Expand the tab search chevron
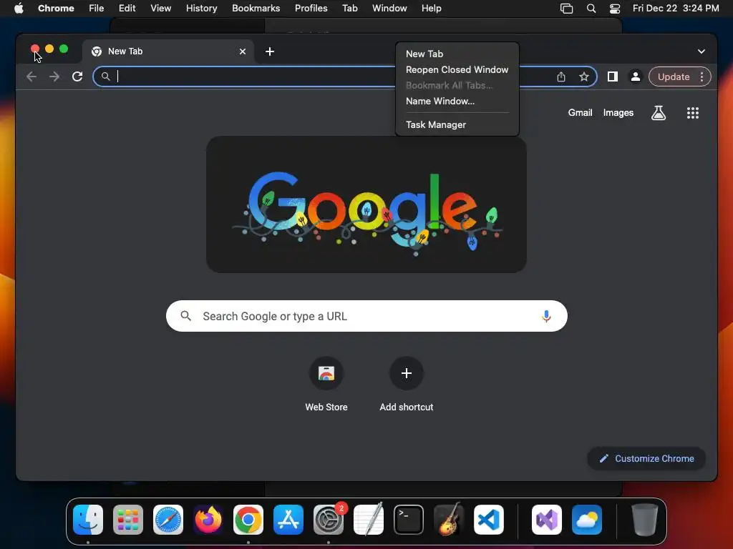The width and height of the screenshot is (733, 549). pyautogui.click(x=702, y=51)
